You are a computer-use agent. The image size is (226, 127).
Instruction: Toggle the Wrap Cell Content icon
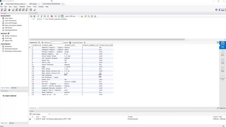(x=85, y=43)
